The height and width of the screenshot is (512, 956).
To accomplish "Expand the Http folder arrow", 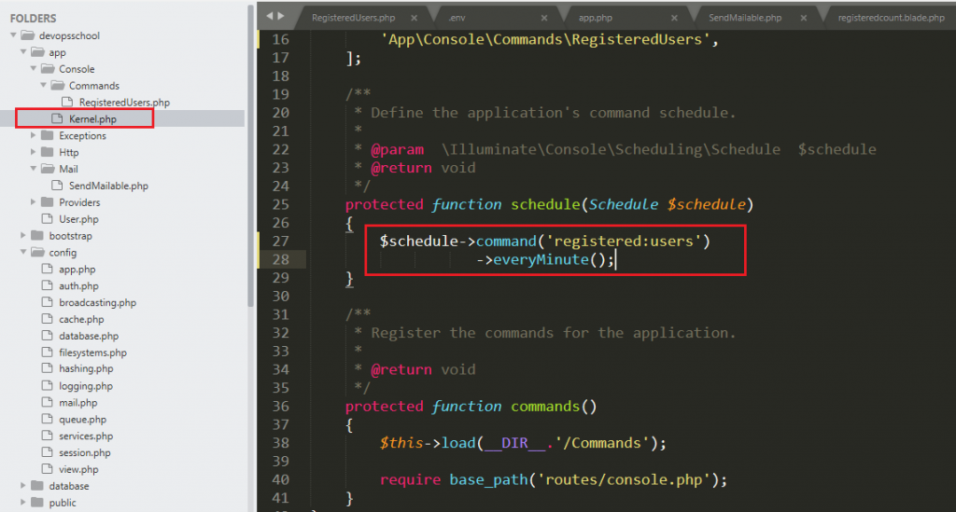I will (33, 153).
